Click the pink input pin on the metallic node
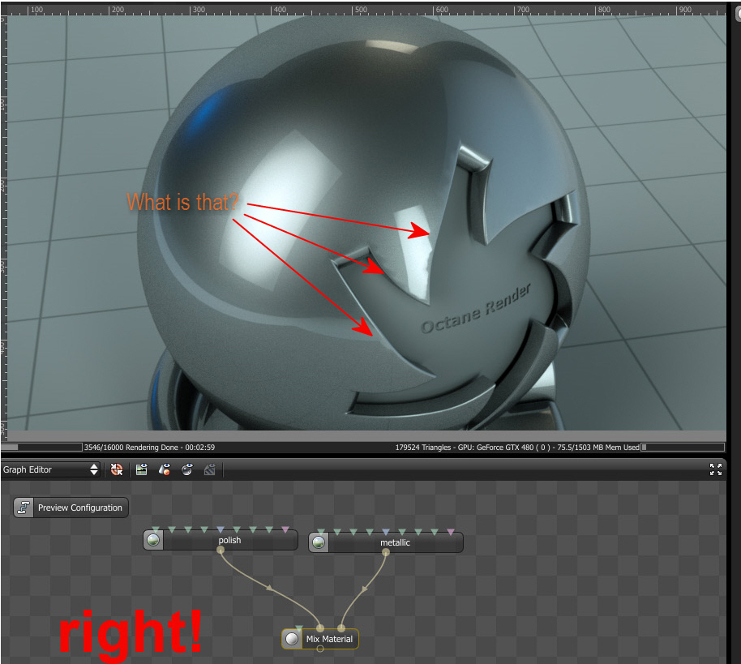 coord(451,532)
